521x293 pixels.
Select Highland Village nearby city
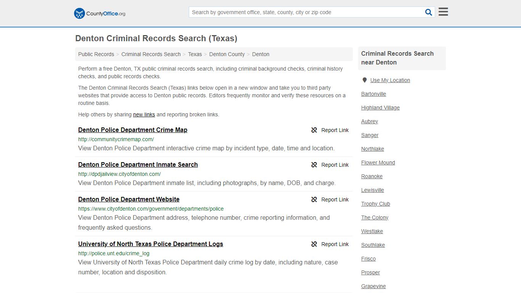[x=381, y=108]
